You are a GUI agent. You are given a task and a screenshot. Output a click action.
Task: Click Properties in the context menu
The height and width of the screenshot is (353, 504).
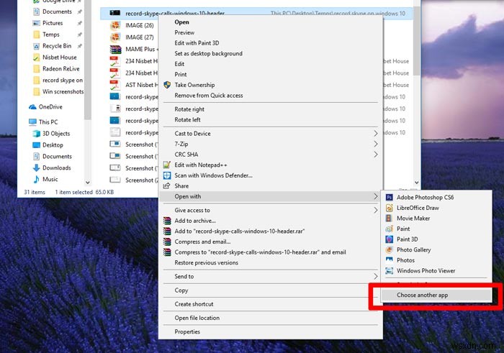(187, 332)
